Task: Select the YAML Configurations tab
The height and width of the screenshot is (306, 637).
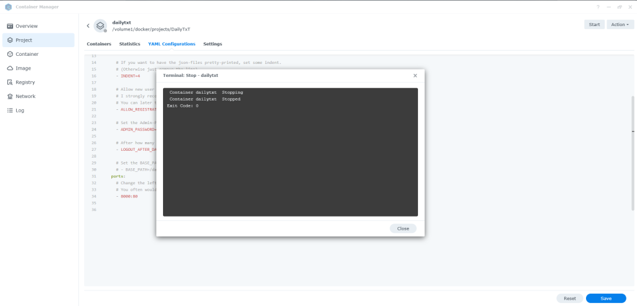Action: coord(172,44)
